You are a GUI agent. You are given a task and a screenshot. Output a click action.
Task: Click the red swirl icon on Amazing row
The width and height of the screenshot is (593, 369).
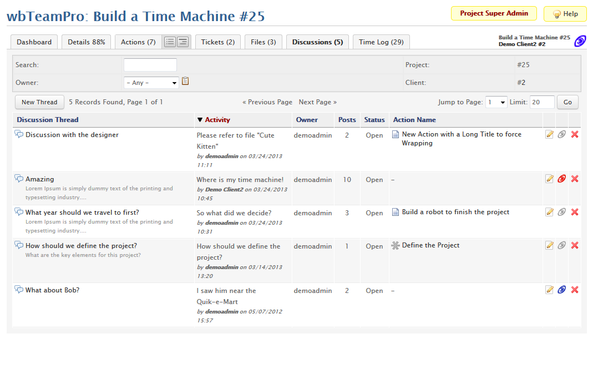tap(562, 179)
